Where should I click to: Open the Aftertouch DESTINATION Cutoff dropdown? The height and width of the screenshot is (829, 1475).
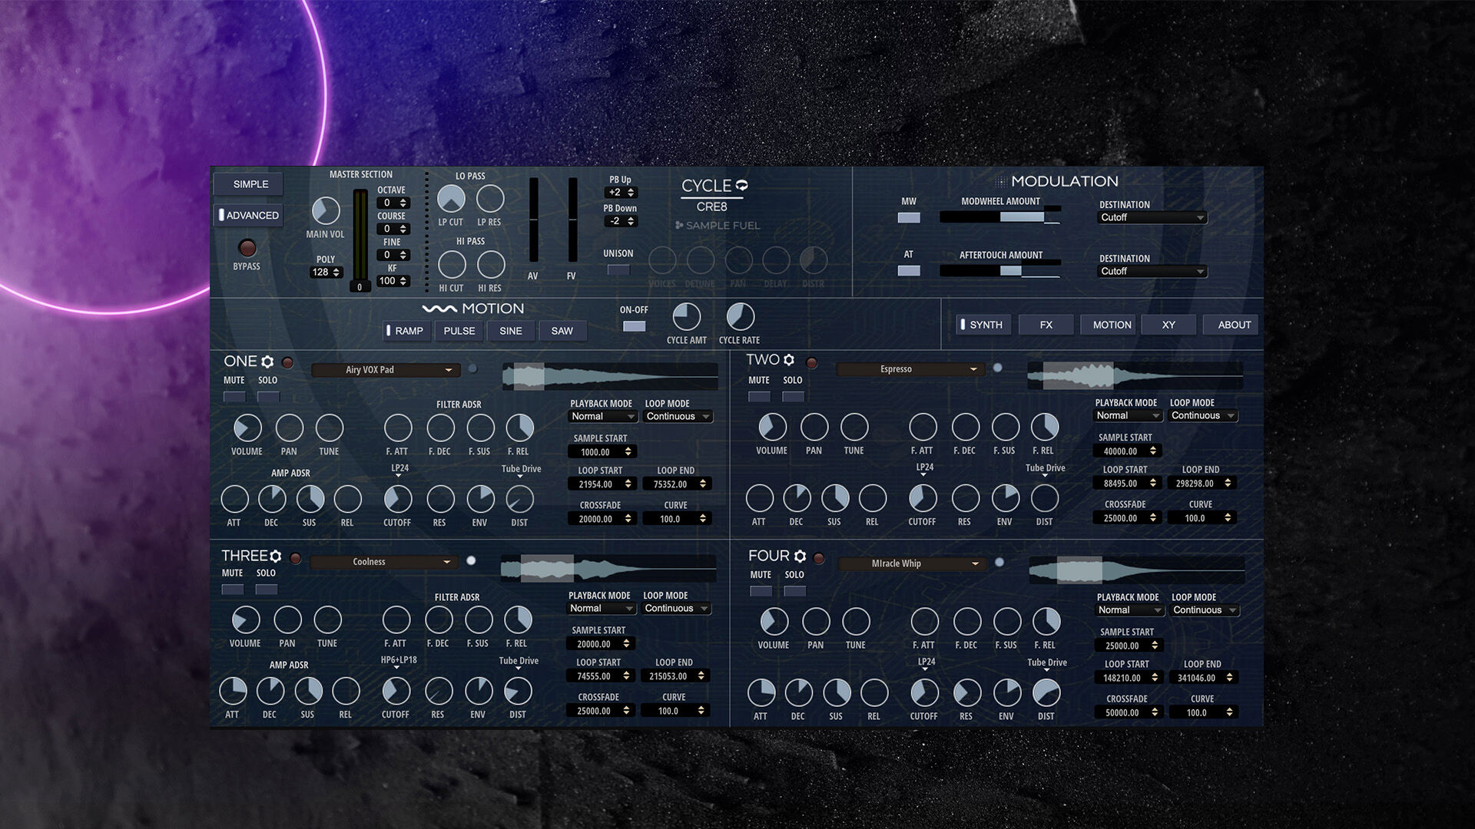[x=1152, y=272]
